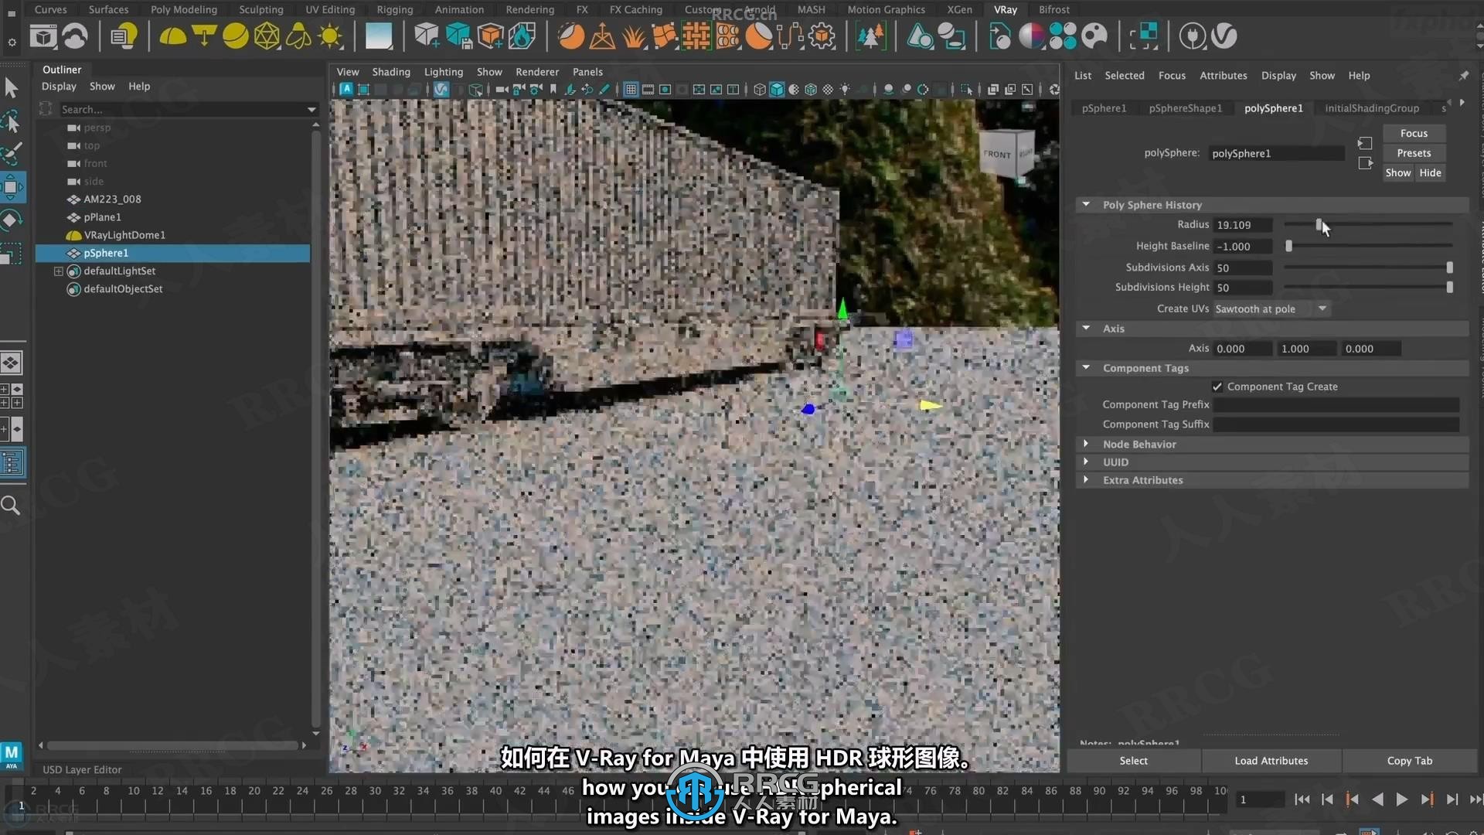Click the V-Ray cloud render shelf icon

(75, 36)
